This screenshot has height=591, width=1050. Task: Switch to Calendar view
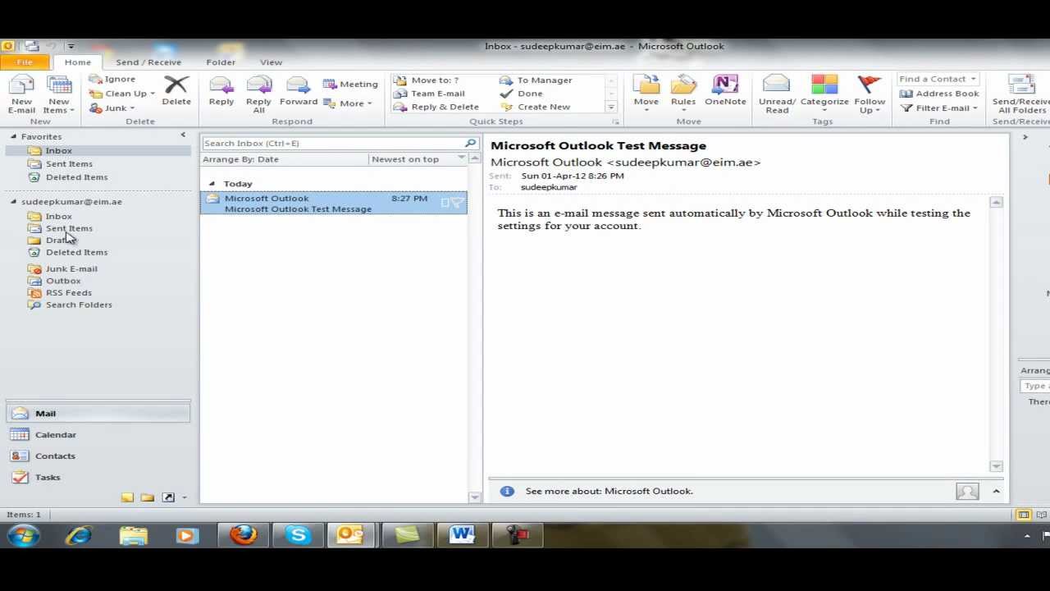[98, 435]
